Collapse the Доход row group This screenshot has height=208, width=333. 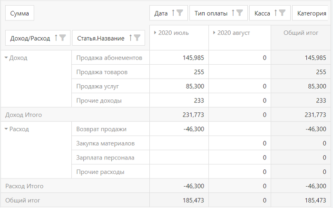coord(6,58)
